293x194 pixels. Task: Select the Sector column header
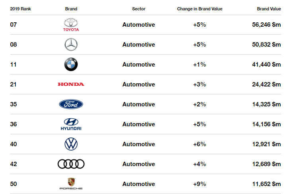(139, 9)
